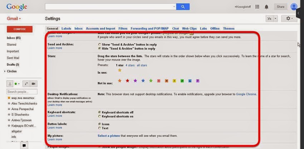304x149 pixels.
Task: Select Icons button labels radio
Action: click(x=100, y=124)
